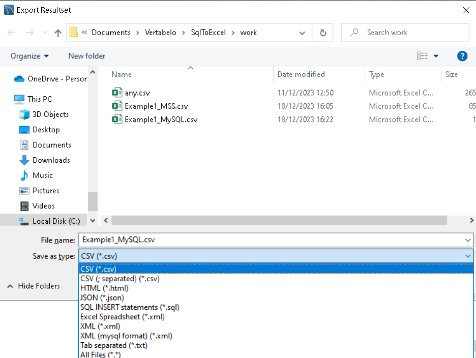Go up one folder level with the up arrow

(57, 32)
